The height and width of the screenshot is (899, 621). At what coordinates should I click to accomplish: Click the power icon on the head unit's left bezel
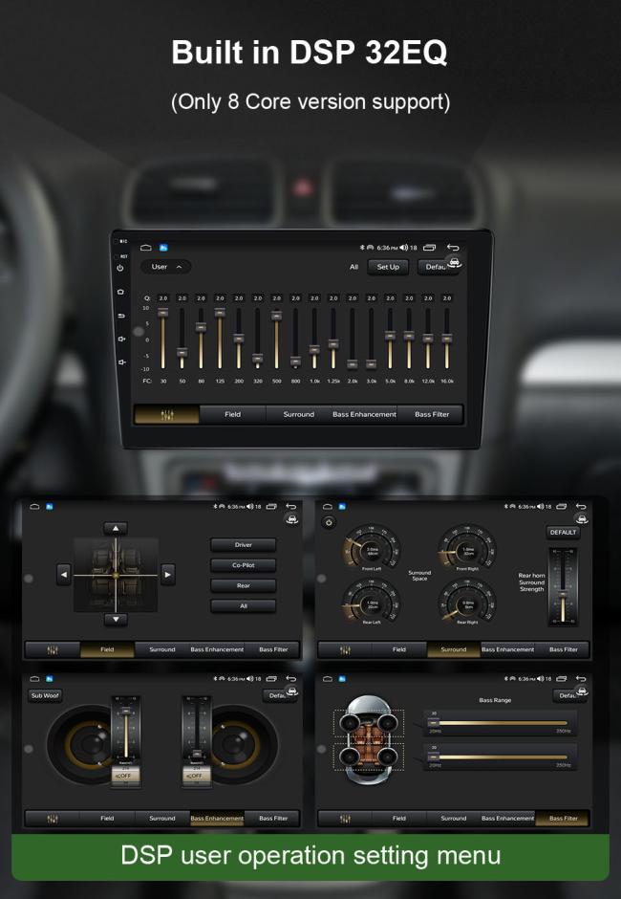tap(120, 268)
